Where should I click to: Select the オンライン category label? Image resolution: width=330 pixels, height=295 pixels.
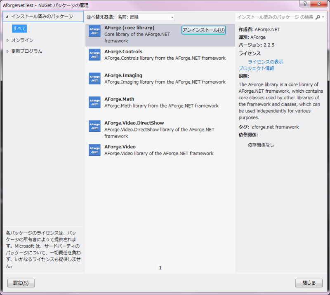(x=22, y=40)
